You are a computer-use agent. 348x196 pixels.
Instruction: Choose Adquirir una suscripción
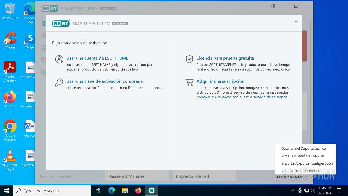click(220, 81)
